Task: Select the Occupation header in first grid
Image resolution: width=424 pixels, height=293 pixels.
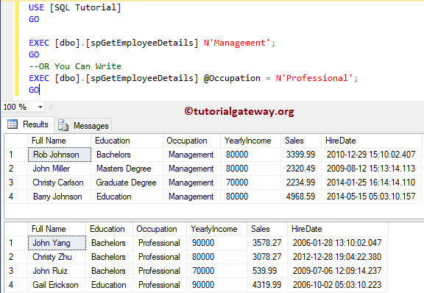Action: coord(191,141)
